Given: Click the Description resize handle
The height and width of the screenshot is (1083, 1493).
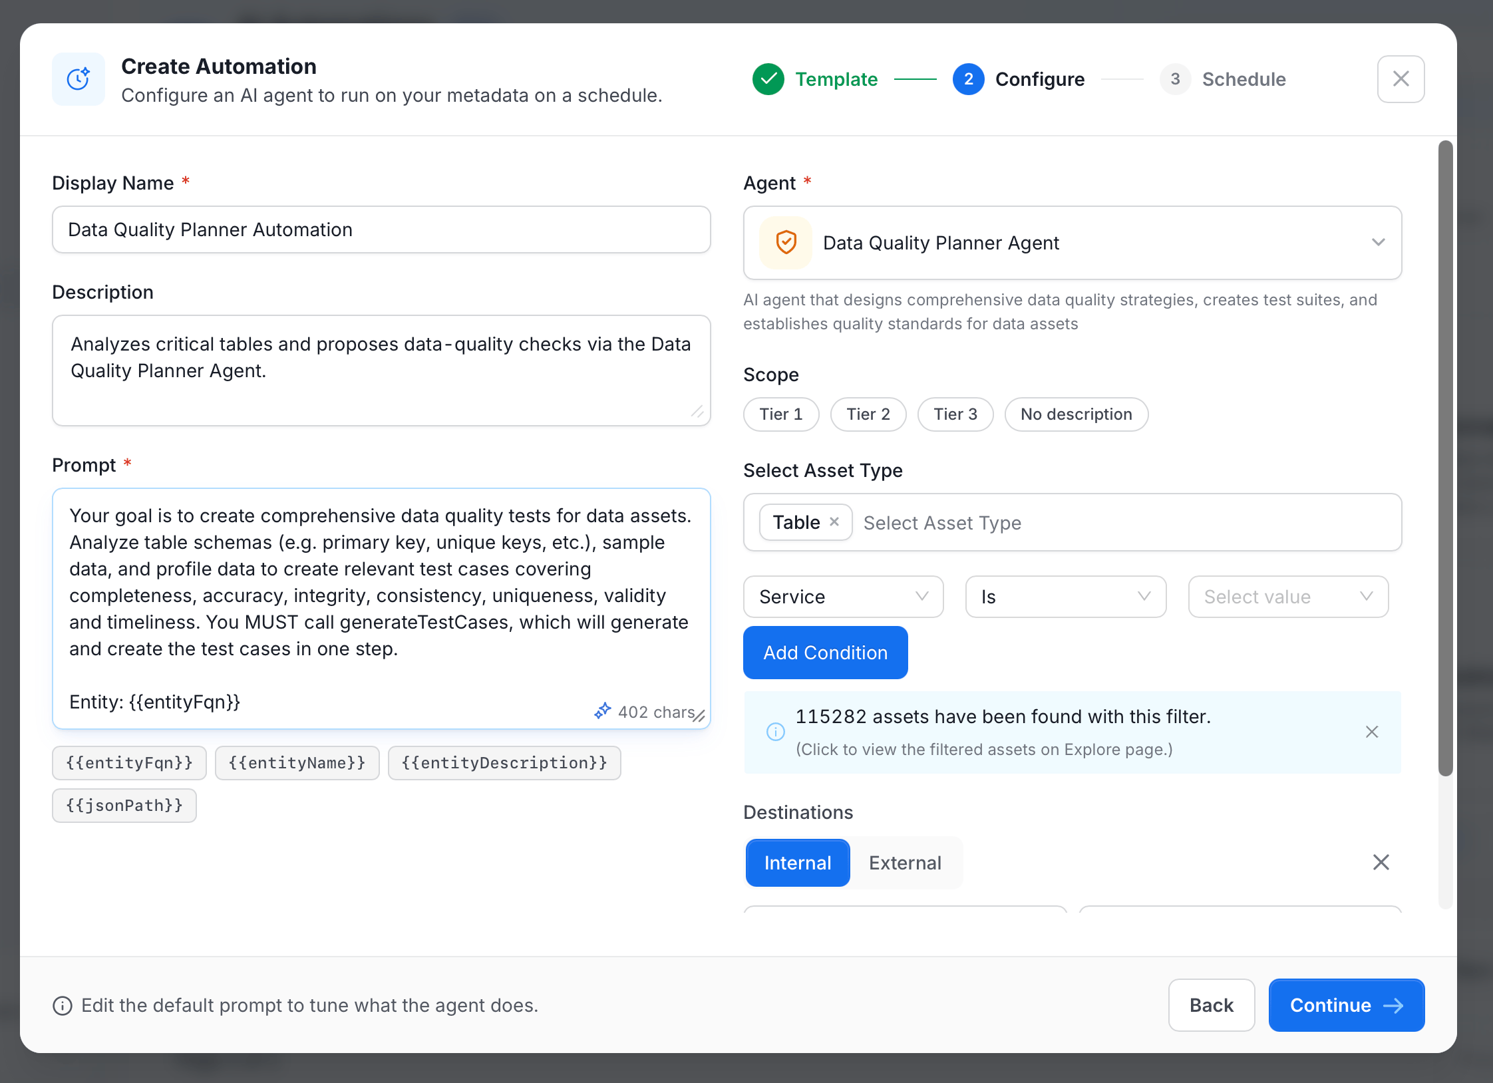Looking at the screenshot, I should [x=697, y=412].
